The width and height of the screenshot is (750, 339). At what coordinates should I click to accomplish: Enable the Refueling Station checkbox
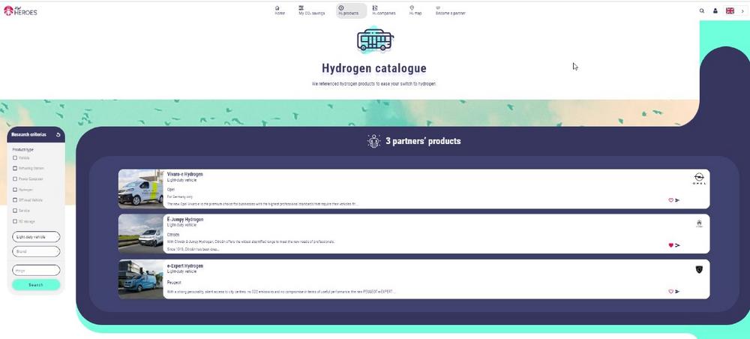tap(16, 169)
